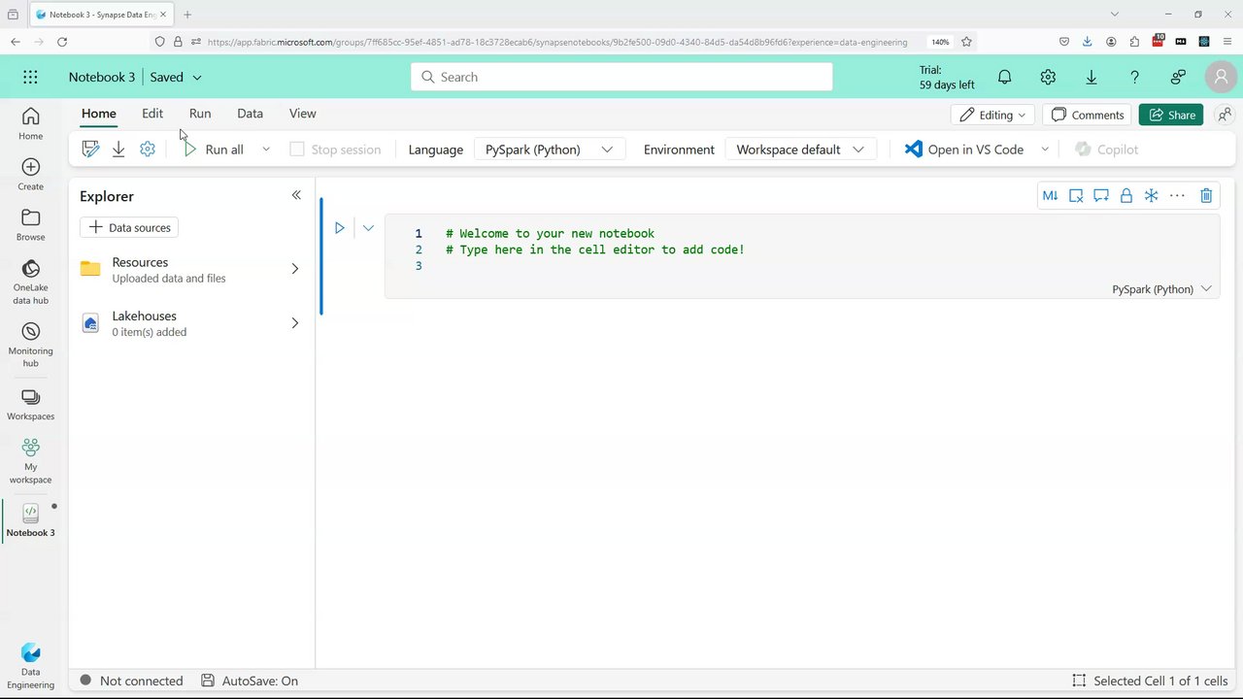Click the people icon next to Share

1225,115
